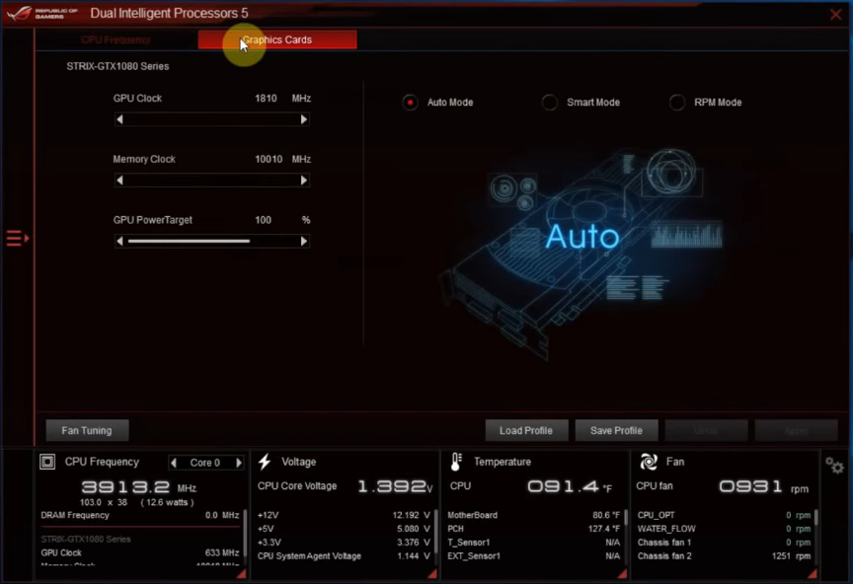Click the Load Profile button
This screenshot has height=584, width=853.
526,431
